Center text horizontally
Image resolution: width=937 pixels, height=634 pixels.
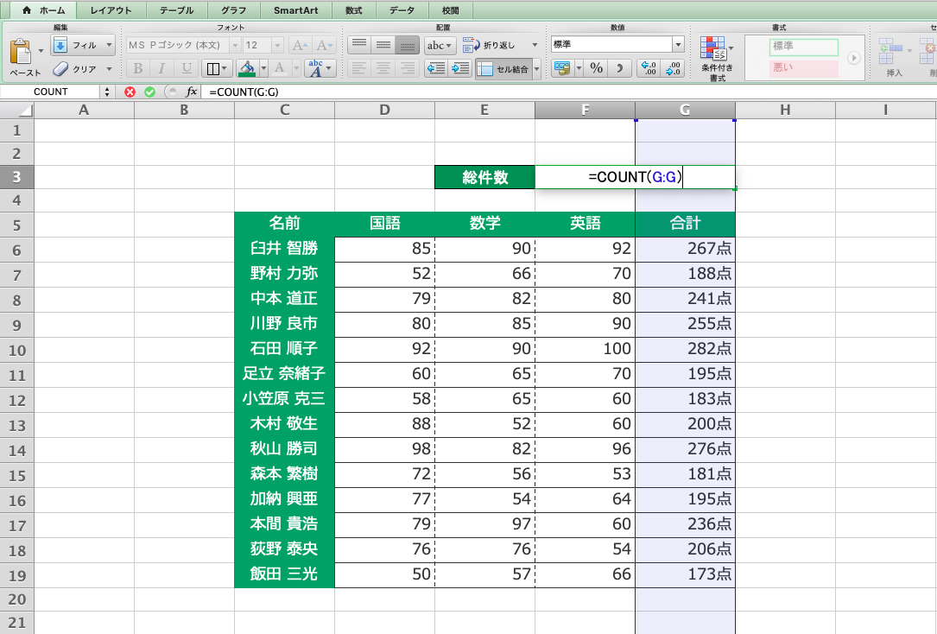coord(383,69)
